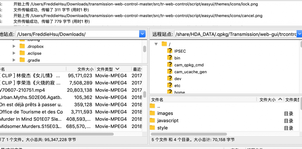Open the remote site path dropdown
302x149 pixels.
coord(299,34)
